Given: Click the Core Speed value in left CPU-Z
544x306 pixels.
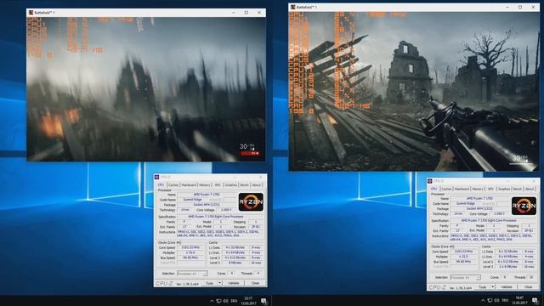Looking at the screenshot, I should (x=190, y=247).
